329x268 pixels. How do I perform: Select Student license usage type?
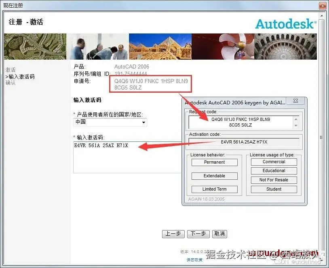pos(274,189)
